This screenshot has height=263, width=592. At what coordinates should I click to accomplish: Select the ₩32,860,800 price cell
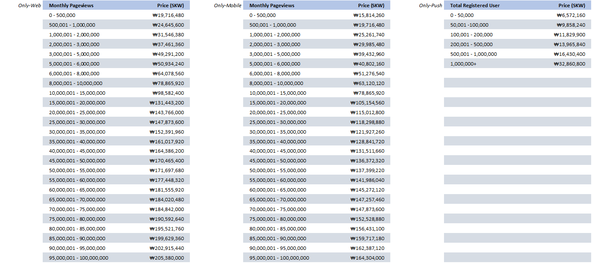pyautogui.click(x=569, y=64)
